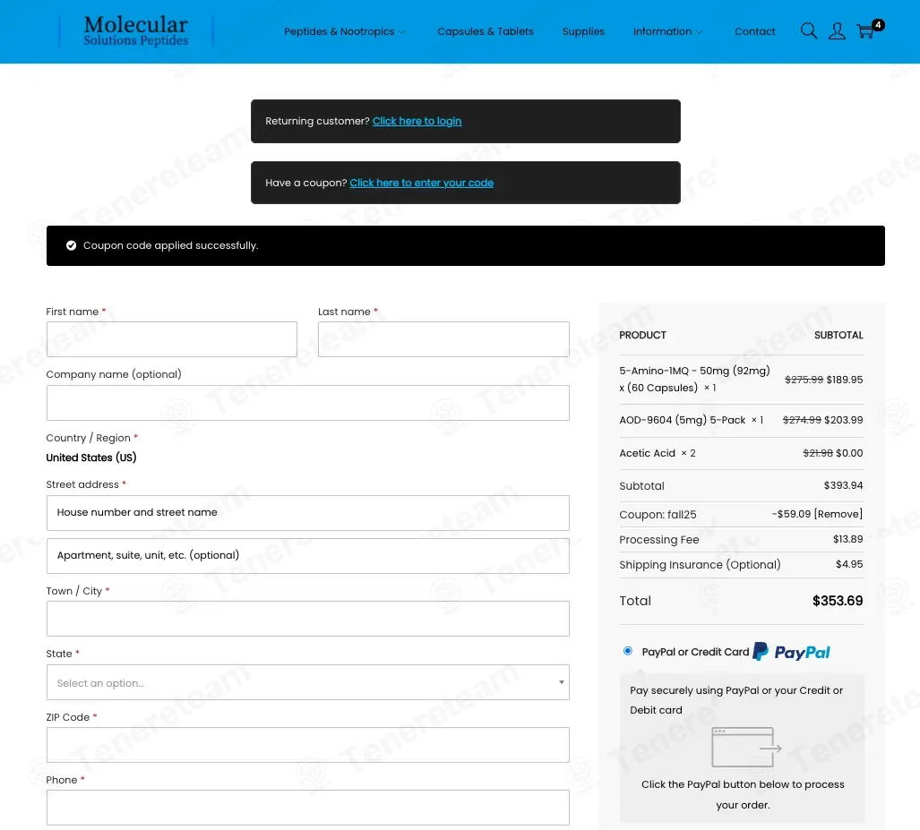
Task: Go to Capsules & Tablets page
Action: click(x=485, y=31)
